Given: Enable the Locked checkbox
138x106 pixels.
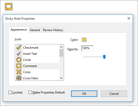Looking at the screenshot, I should point(10,92).
